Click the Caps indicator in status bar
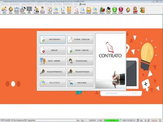 [x=82, y=120]
